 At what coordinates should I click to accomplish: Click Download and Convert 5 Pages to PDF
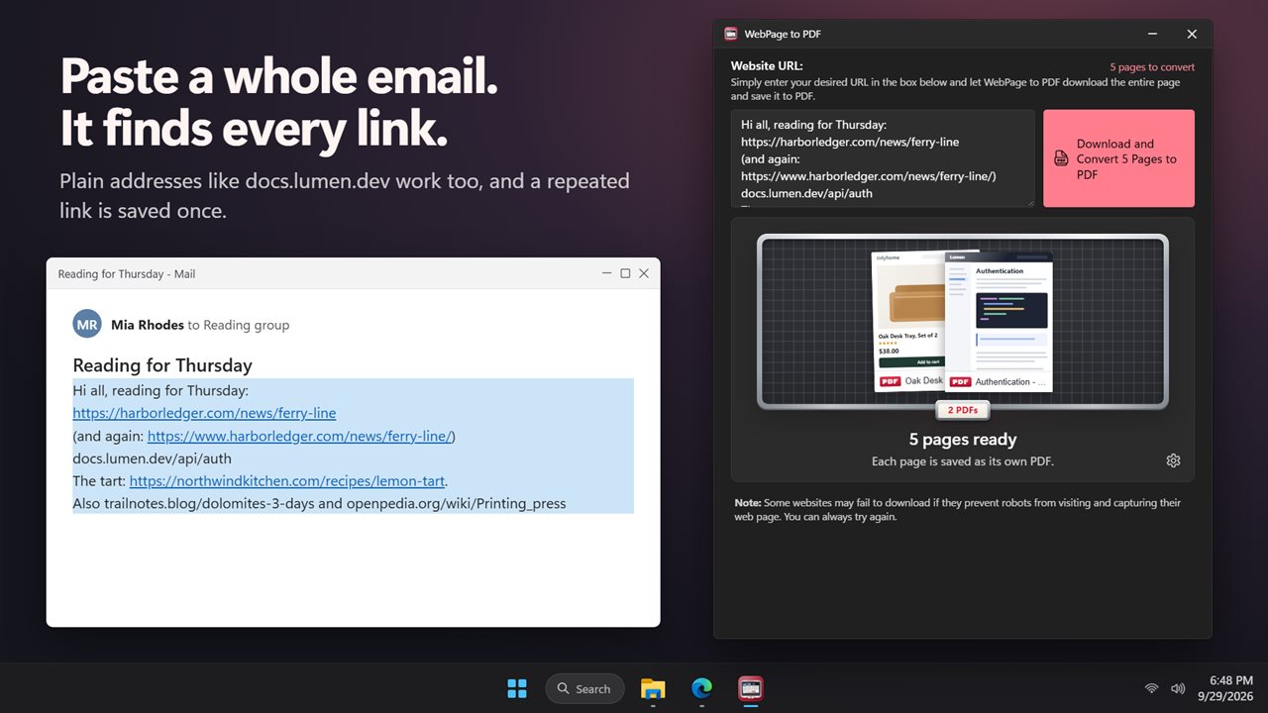click(x=1118, y=158)
